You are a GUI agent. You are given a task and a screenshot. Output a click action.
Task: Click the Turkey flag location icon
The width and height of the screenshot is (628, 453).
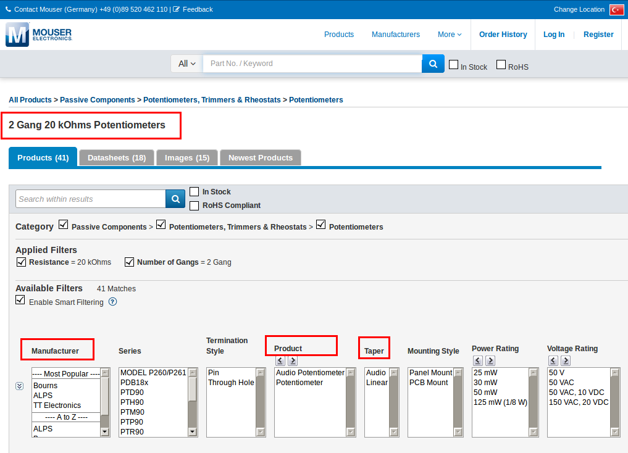point(616,10)
